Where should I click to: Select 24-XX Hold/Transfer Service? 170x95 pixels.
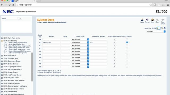click(12, 75)
